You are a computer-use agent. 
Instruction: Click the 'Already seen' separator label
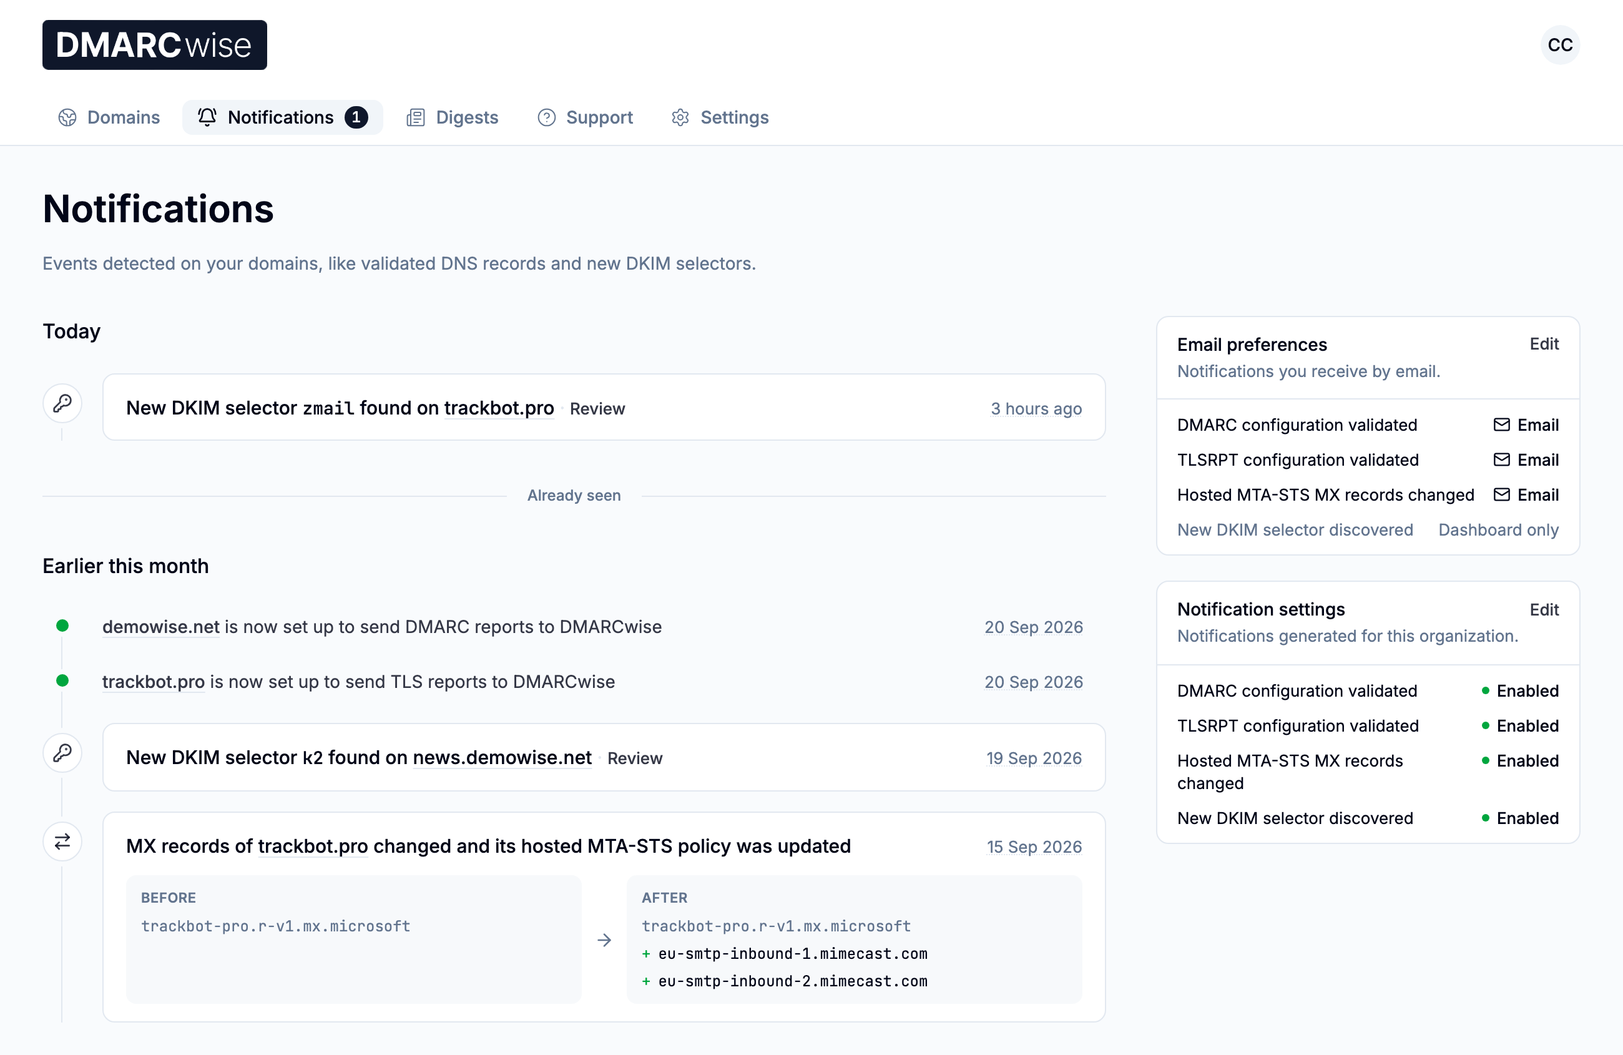574,495
